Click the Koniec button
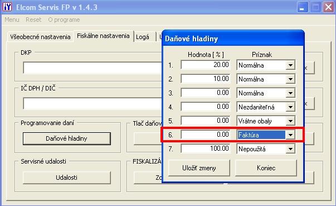336x206 pixels. pyautogui.click(x=266, y=168)
